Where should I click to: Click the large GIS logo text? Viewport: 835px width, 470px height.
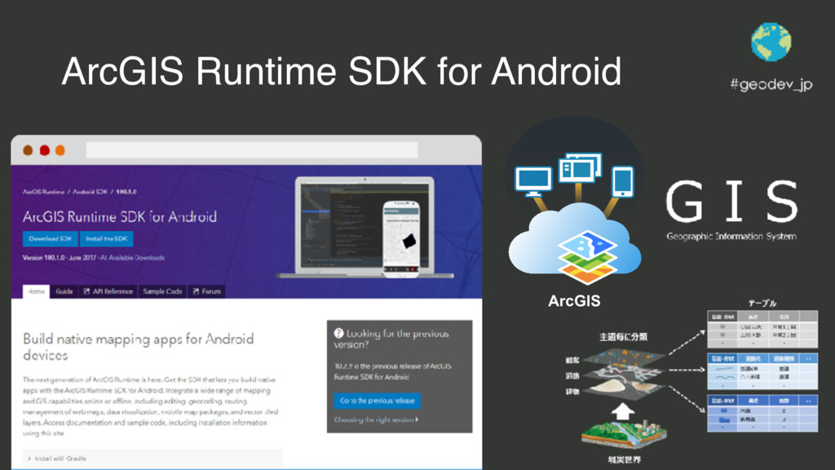click(731, 201)
